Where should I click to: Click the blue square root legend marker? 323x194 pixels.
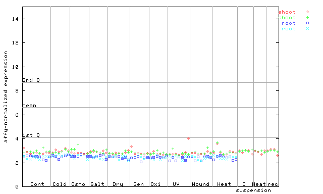coord(307,23)
